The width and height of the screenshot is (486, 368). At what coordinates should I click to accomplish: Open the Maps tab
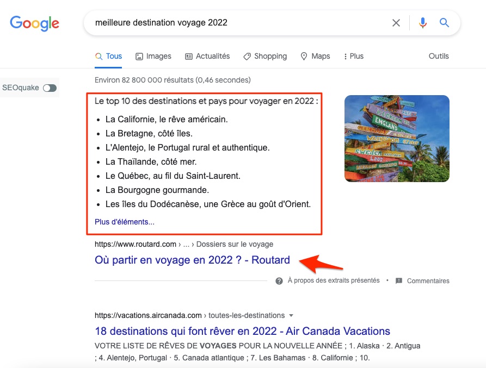(315, 57)
